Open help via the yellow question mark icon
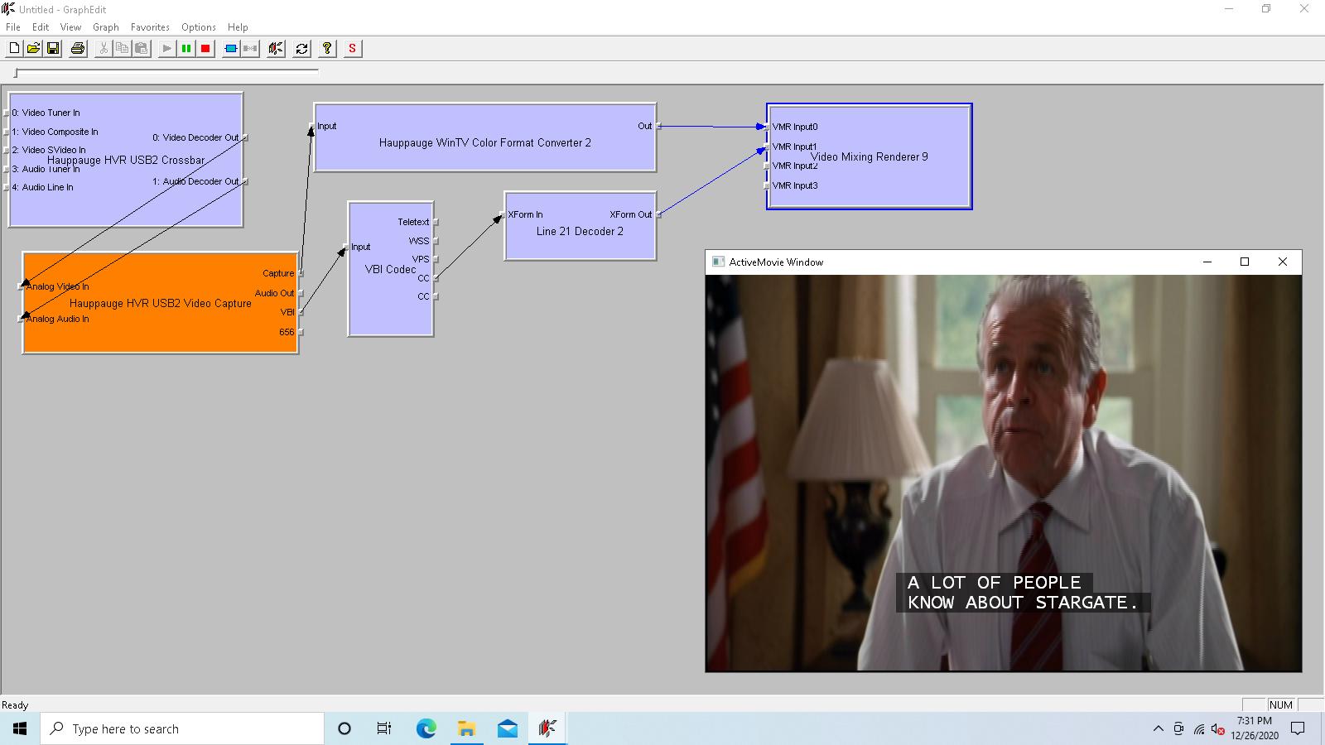Screen dimensions: 1325x745 (x=327, y=49)
